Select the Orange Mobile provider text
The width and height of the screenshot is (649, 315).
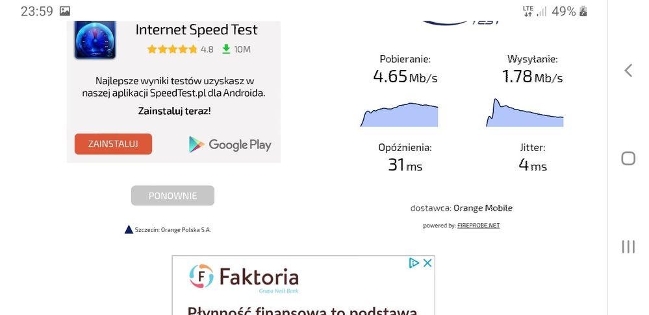(x=483, y=208)
